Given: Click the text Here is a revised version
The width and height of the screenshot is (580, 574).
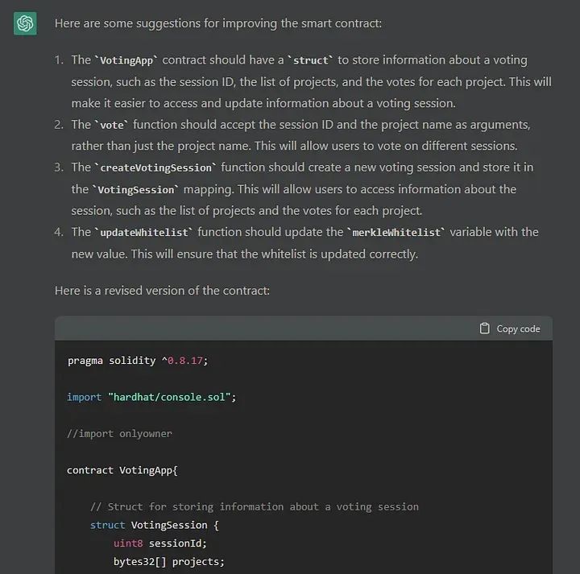Looking at the screenshot, I should pos(162,291).
